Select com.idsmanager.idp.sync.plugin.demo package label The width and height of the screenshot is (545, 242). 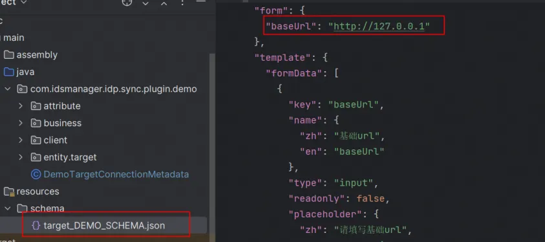(114, 89)
